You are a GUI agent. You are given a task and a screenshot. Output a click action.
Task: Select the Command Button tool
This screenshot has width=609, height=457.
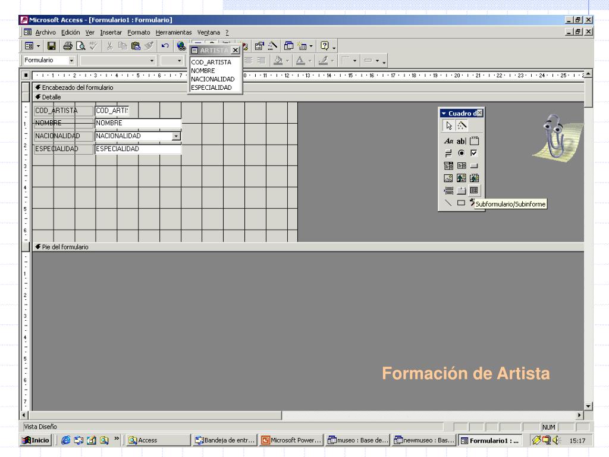[474, 165]
